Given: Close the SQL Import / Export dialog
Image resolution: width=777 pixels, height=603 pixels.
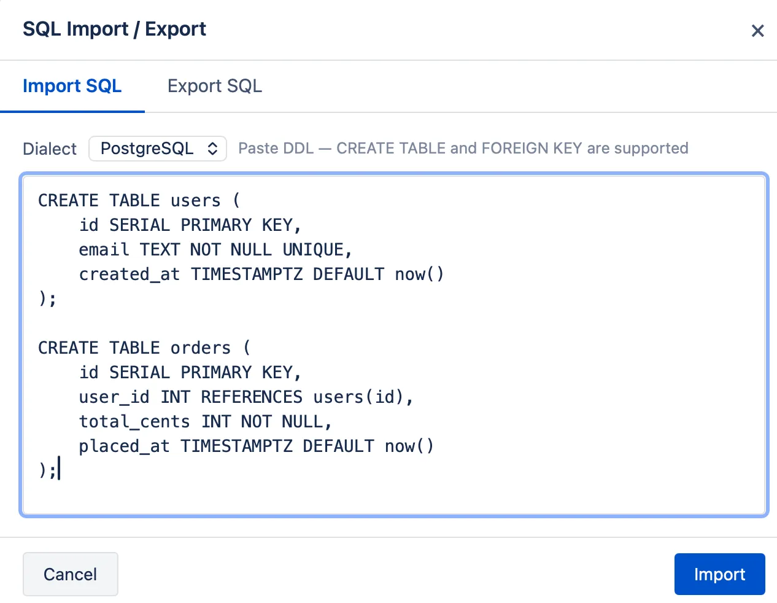Looking at the screenshot, I should pos(757,31).
